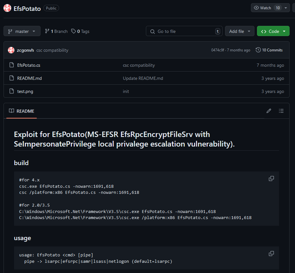Open the test.png file
This screenshot has height=273, width=295.
tap(25, 91)
